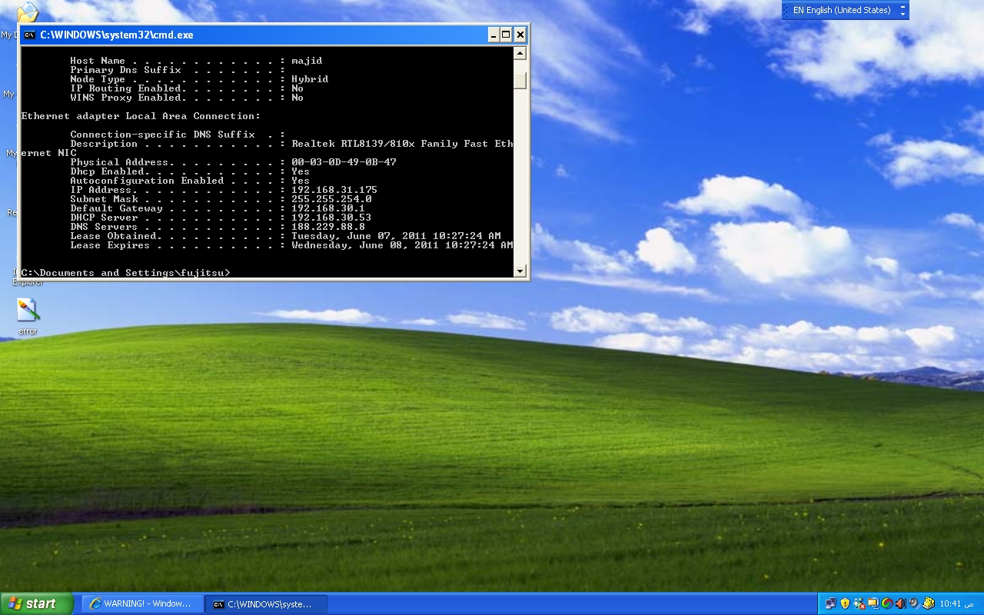Image resolution: width=984 pixels, height=615 pixels.
Task: Click the Lease Expires date line
Action: point(291,245)
